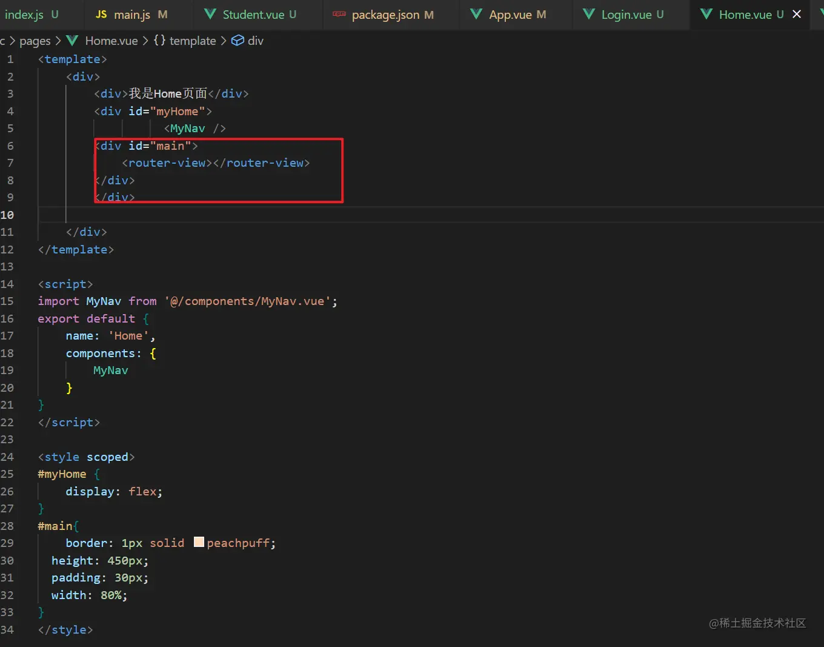Switch to the App.vue tab

point(511,15)
